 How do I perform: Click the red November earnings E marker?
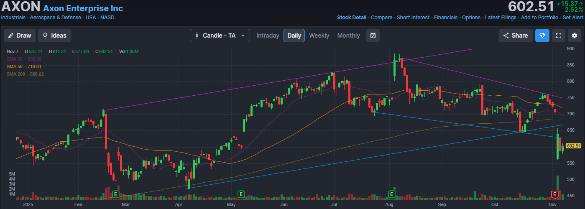pos(555,194)
